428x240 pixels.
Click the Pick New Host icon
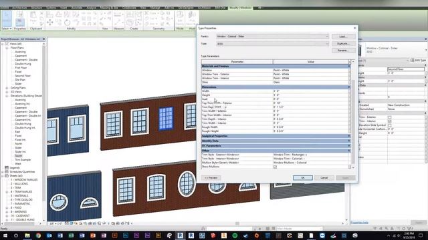coord(192,18)
